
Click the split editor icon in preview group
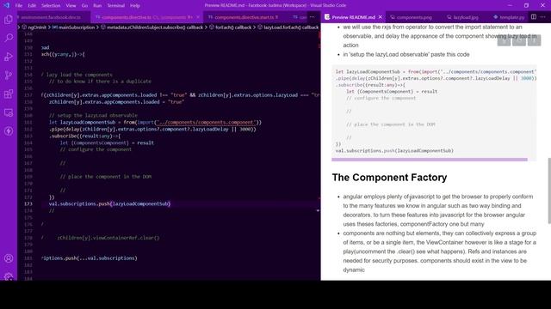[x=534, y=17]
